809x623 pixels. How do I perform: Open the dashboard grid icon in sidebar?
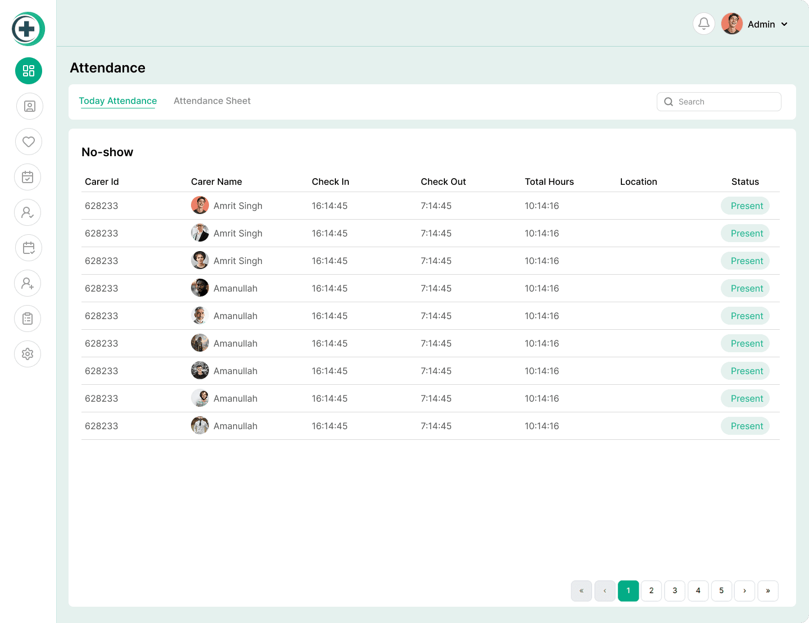pos(29,71)
